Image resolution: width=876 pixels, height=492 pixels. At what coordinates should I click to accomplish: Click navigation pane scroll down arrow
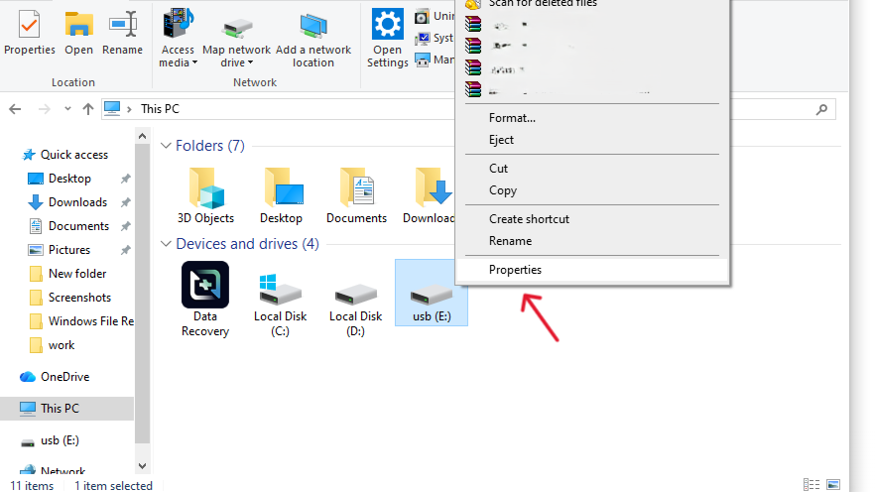click(x=142, y=466)
